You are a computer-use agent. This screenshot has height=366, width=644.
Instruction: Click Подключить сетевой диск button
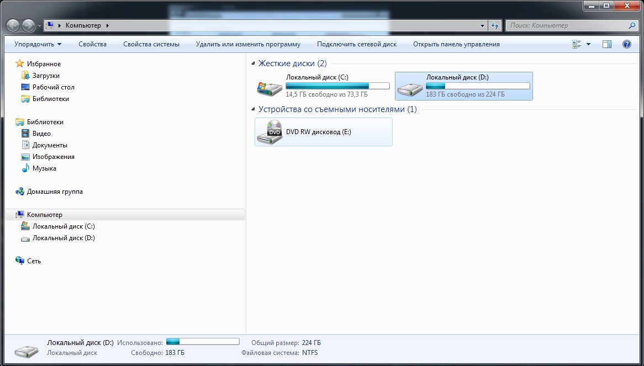[356, 44]
